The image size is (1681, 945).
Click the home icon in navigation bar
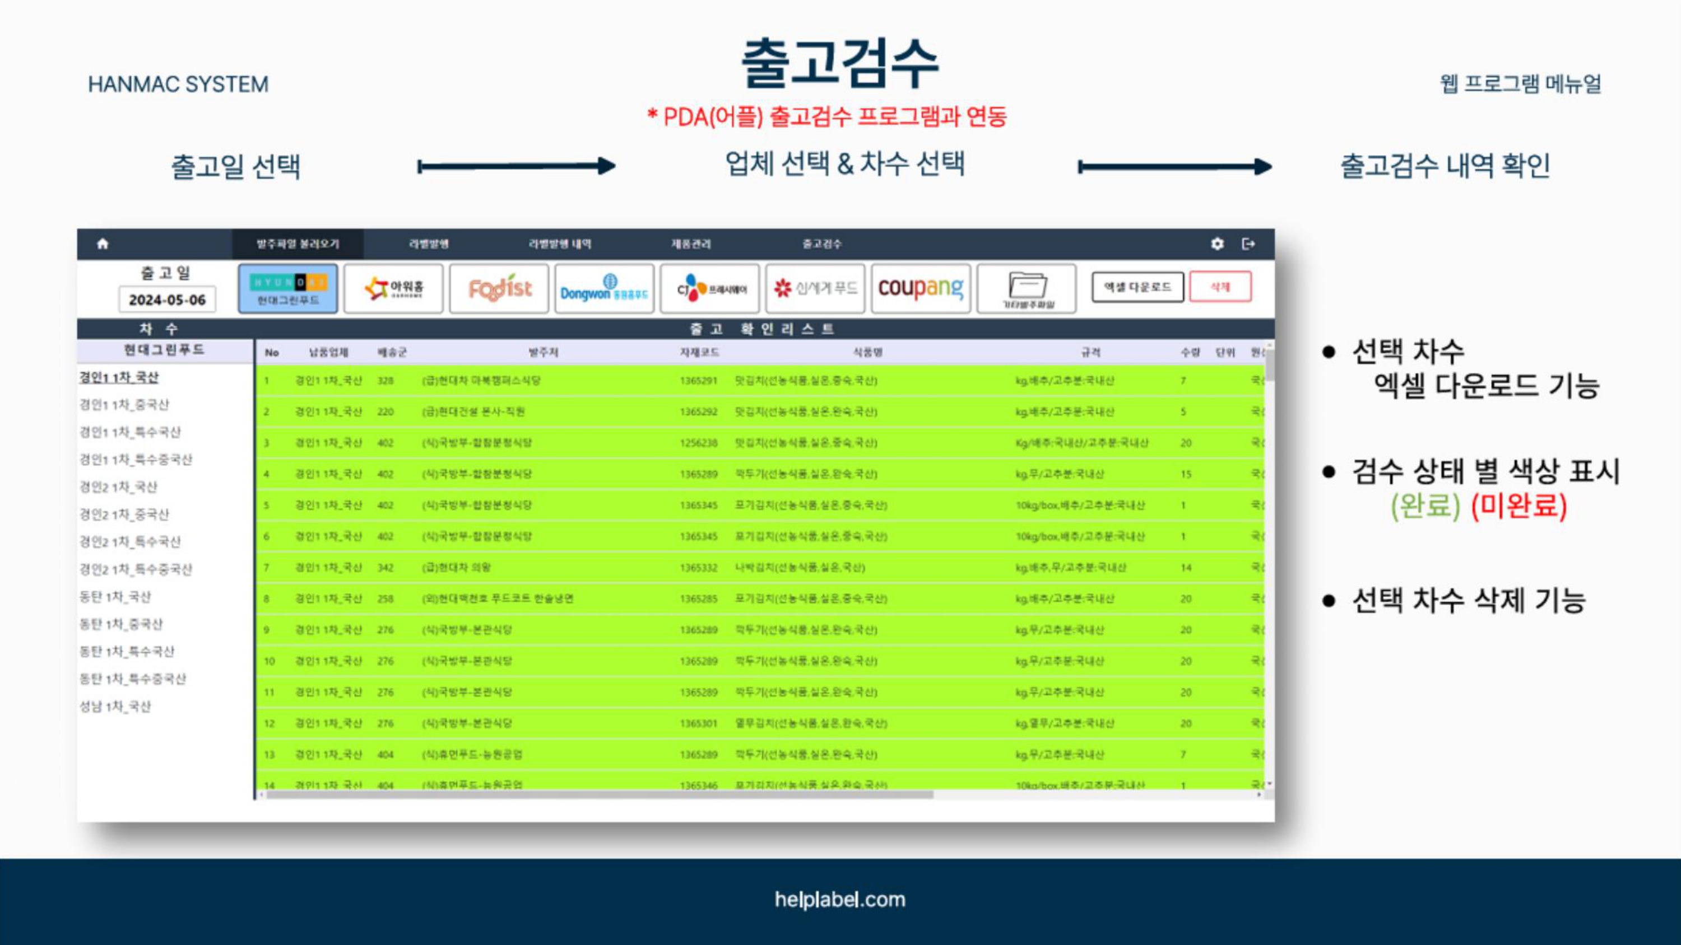pos(103,244)
